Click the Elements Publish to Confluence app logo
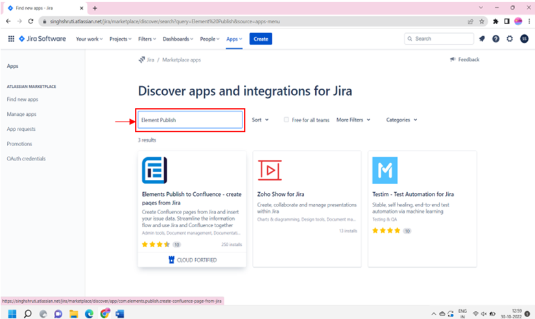 [154, 170]
